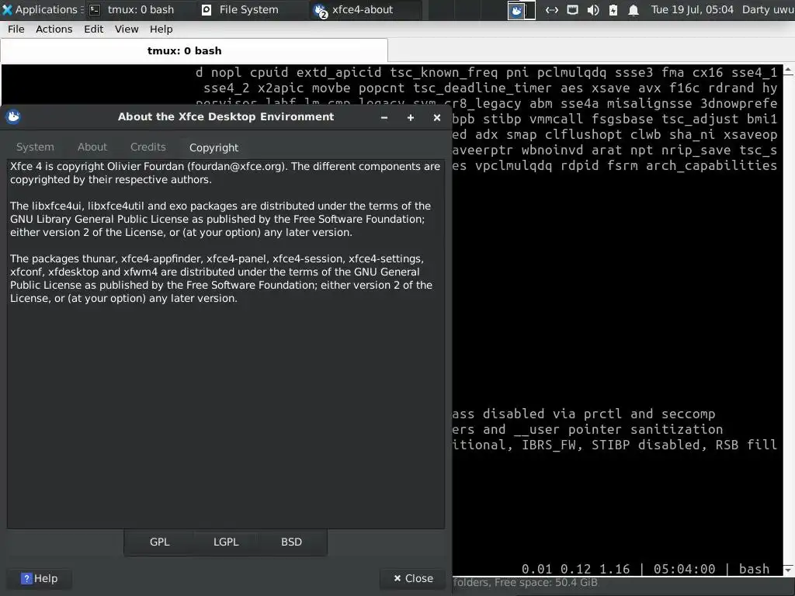The image size is (795, 596).
Task: Click the Help button in About dialog
Action: 39,578
